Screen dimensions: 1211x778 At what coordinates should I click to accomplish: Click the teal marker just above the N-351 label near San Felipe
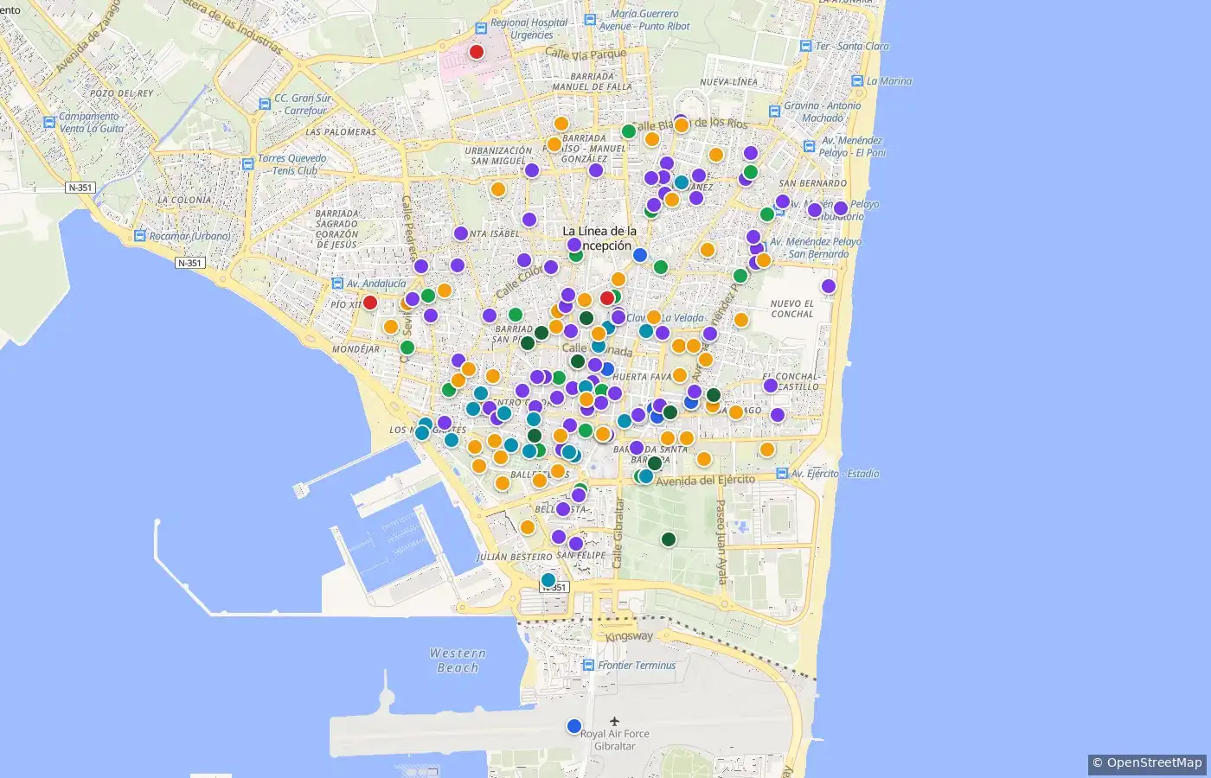[548, 580]
